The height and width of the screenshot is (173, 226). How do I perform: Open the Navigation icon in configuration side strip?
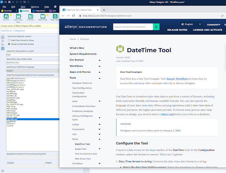[2, 41]
